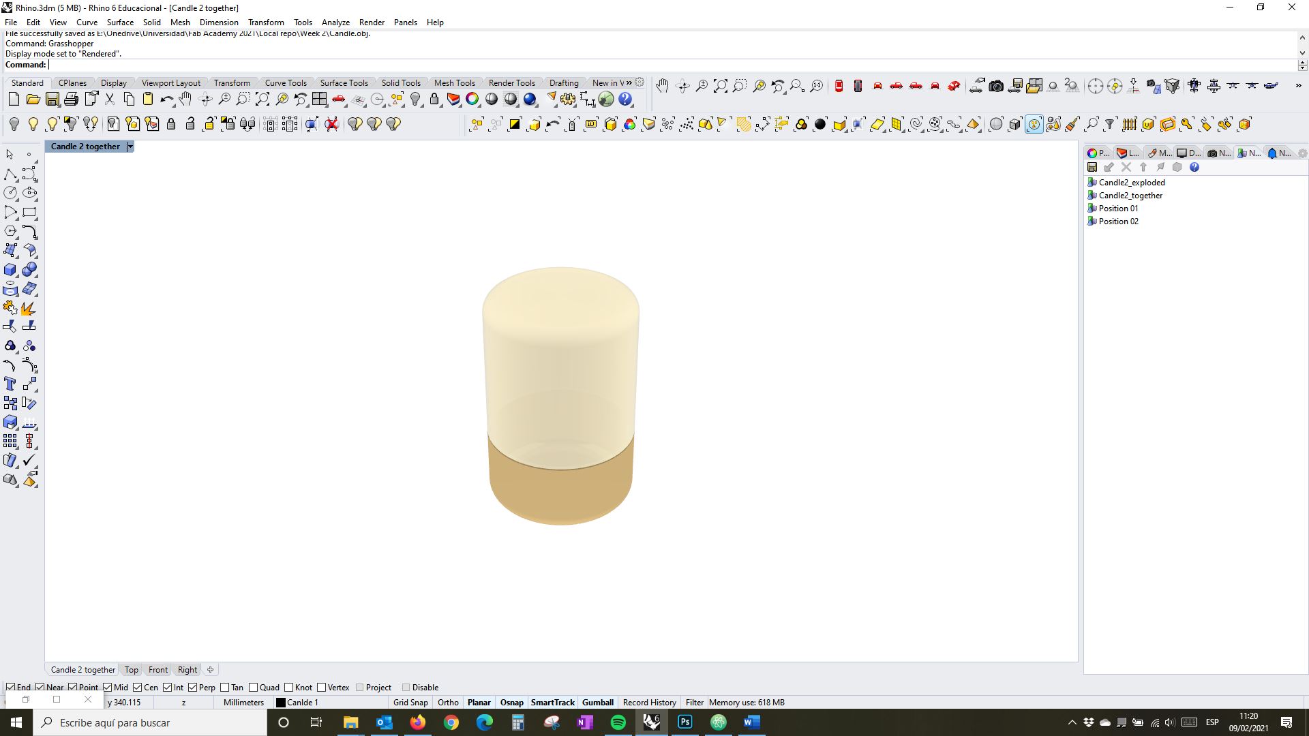Select the Rectangle tool in left sidebar
Viewport: 1309px width, 736px height.
click(29, 212)
